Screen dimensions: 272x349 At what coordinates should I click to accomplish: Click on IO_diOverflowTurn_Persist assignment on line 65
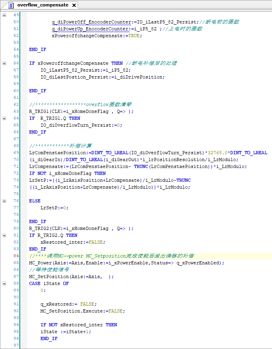pyautogui.click(x=81, y=125)
